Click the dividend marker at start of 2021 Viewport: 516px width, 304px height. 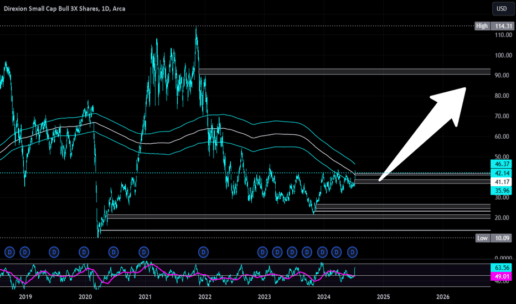(144, 253)
